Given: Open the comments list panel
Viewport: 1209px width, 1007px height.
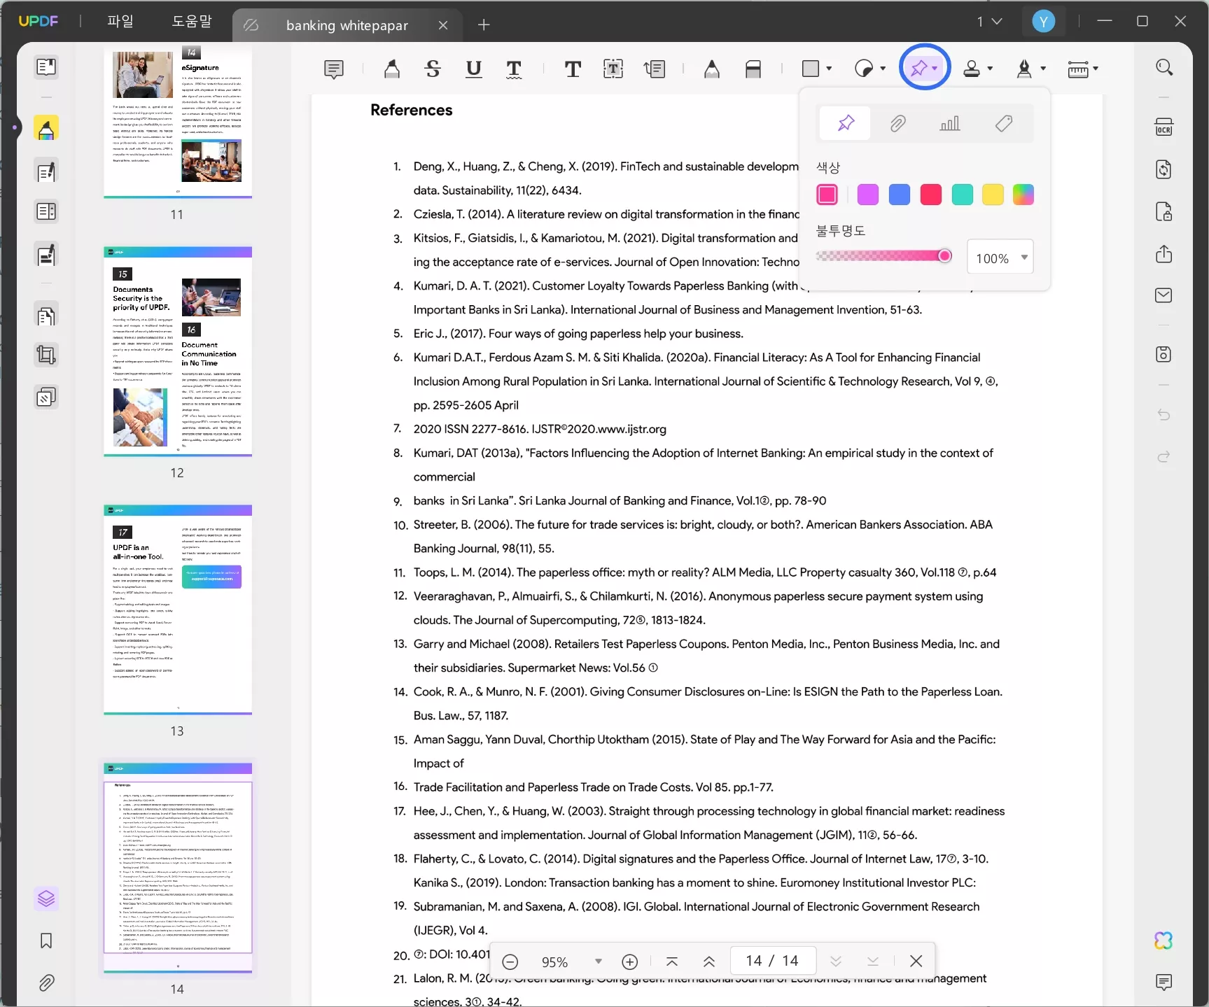Looking at the screenshot, I should (x=1163, y=982).
